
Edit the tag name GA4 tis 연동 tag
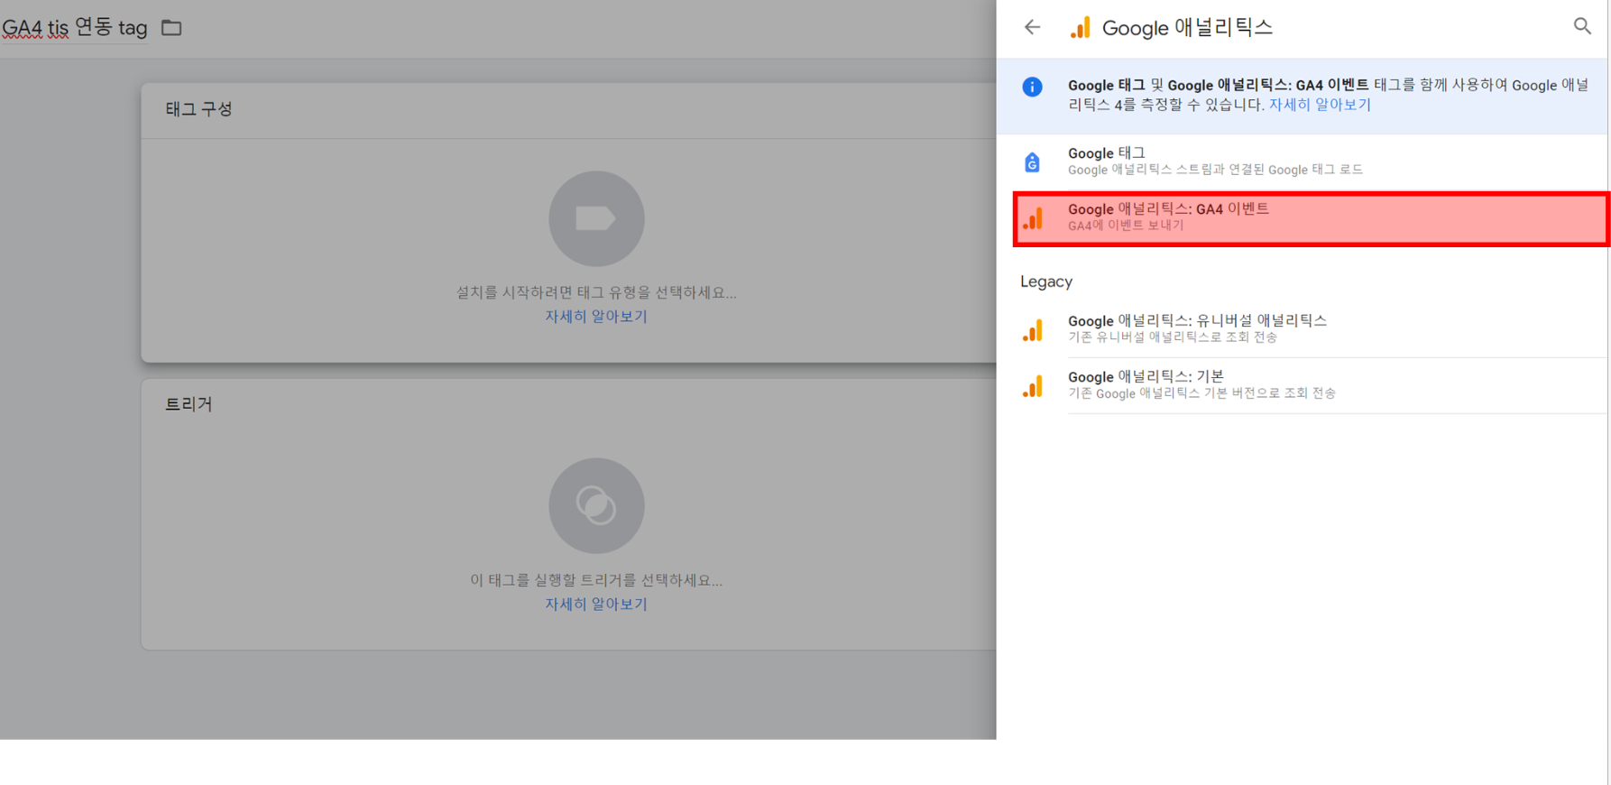click(74, 28)
